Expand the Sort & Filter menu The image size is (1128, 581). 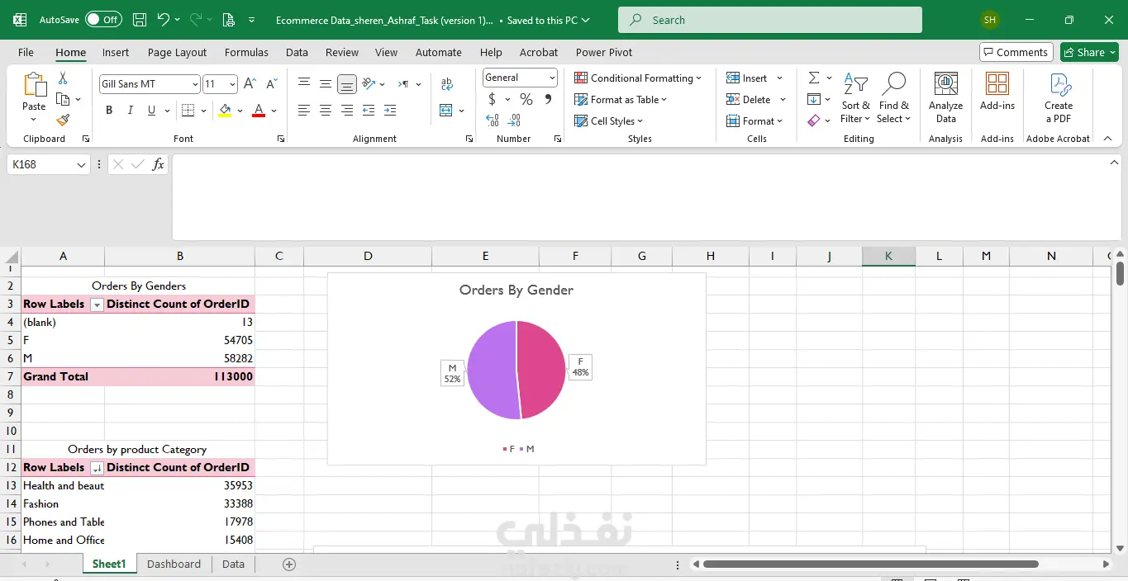[855, 97]
